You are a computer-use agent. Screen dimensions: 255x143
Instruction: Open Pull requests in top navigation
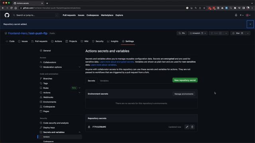pos(69,15)
